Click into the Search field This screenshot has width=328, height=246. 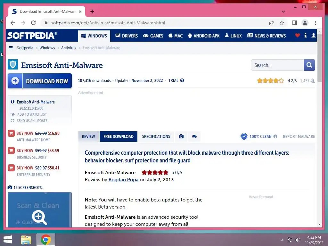277,65
